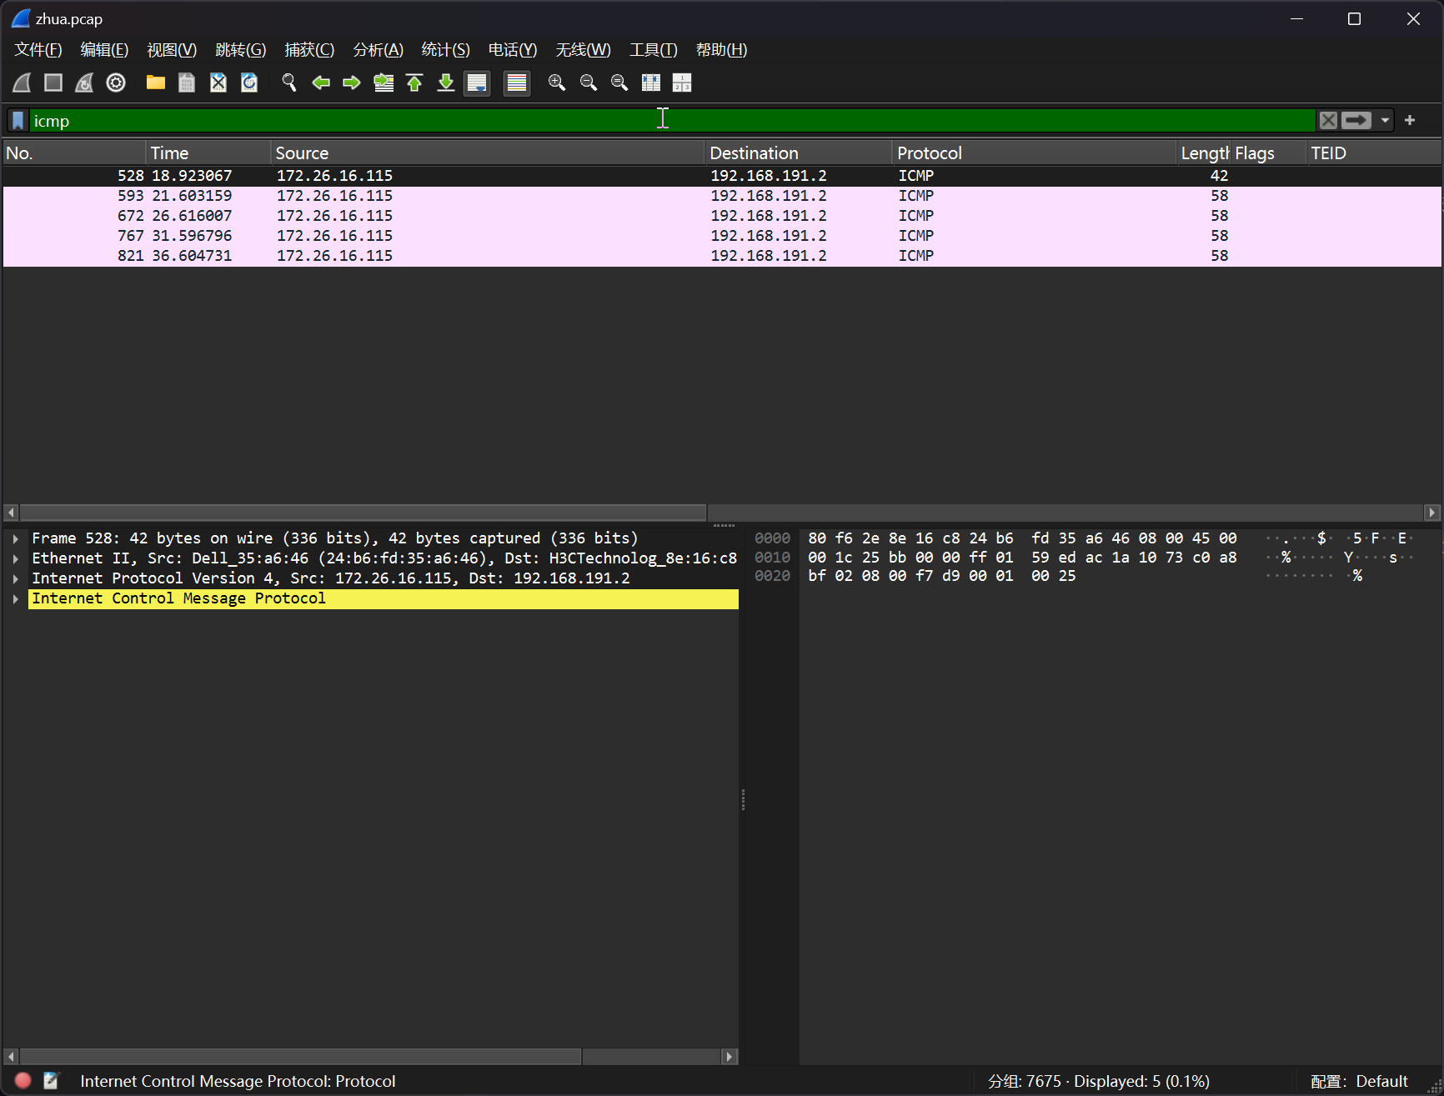Image resolution: width=1444 pixels, height=1096 pixels.
Task: Open a capture file with folder icon
Action: click(156, 83)
